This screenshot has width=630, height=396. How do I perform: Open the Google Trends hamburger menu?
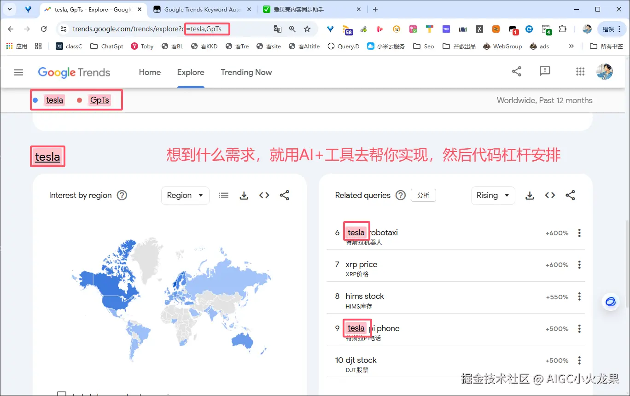coord(18,72)
